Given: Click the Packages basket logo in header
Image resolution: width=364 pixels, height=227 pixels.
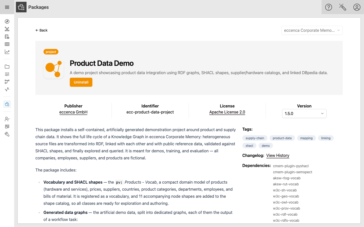Looking at the screenshot, I should 21,7.
